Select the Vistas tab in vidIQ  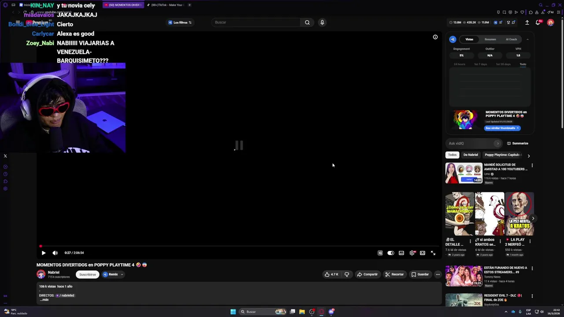469,39
